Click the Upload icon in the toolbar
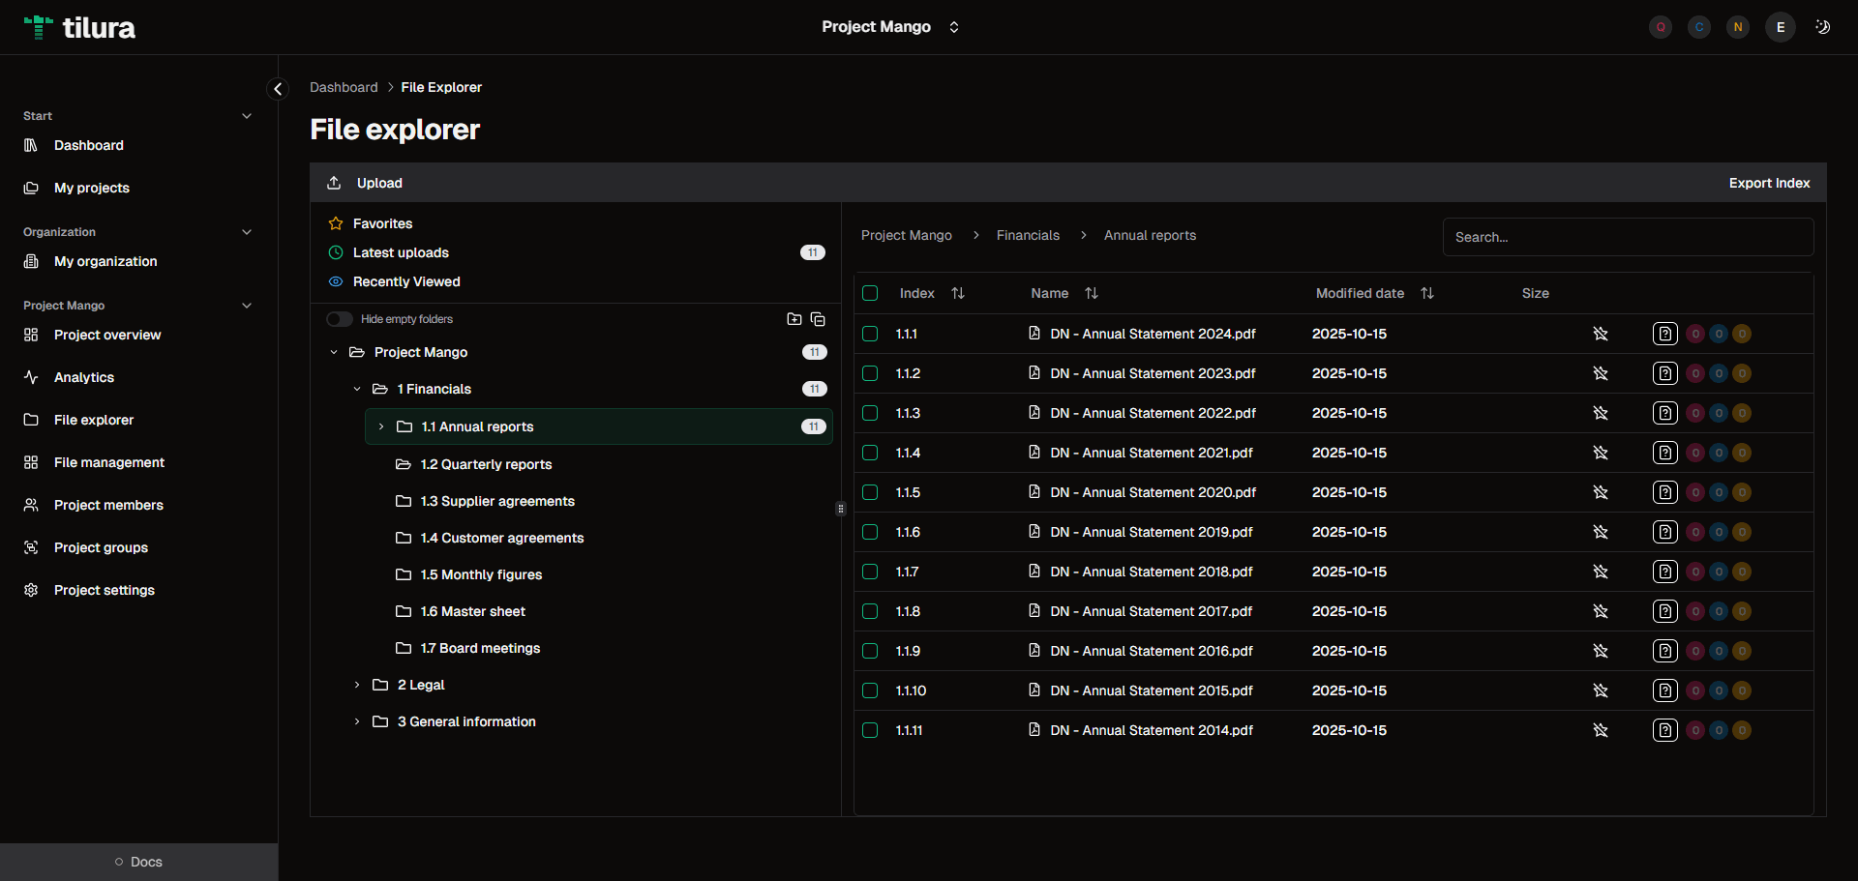This screenshot has width=1858, height=881. coord(335,182)
